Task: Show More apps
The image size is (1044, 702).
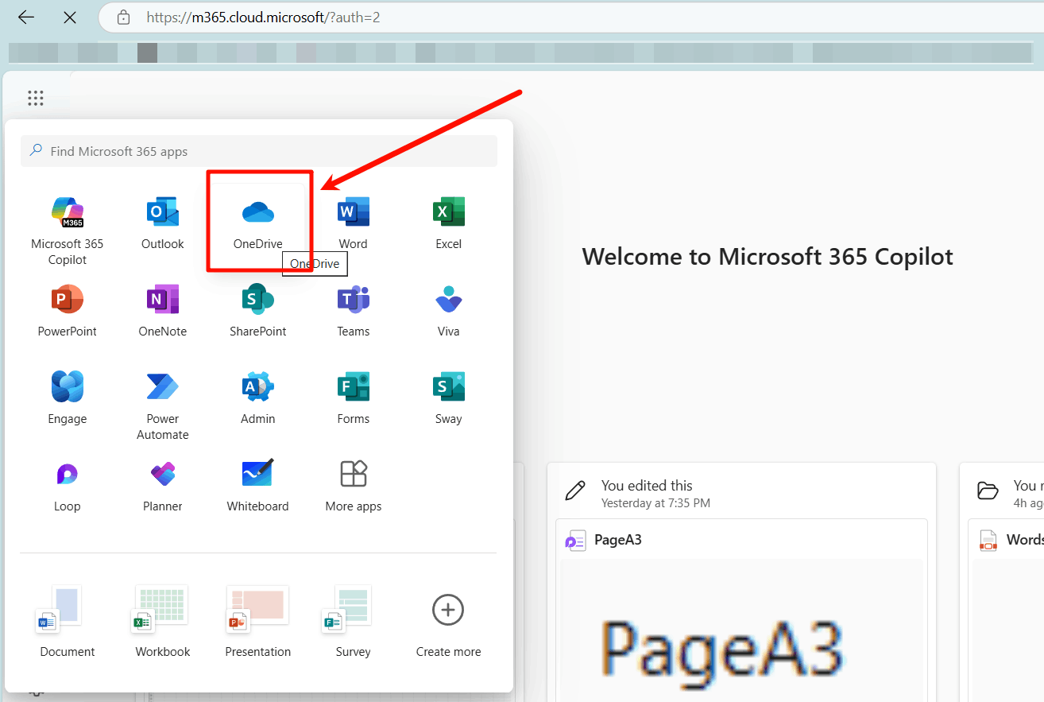Action: 354,485
